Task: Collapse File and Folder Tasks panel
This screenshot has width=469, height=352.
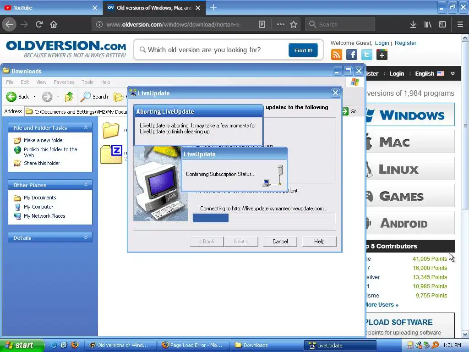Action: (86, 127)
